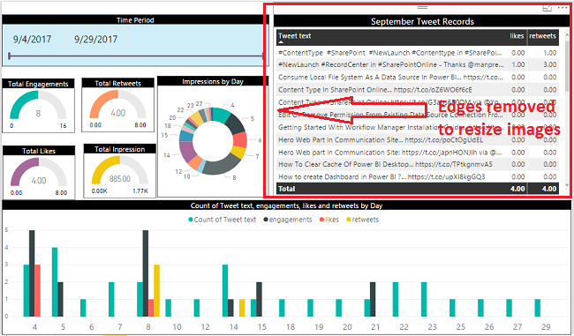
Task: Click the teal tweet count bar for day 14
Action: click(225, 290)
